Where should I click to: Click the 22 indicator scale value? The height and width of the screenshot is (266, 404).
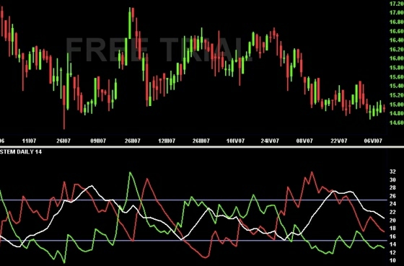coord(392,212)
